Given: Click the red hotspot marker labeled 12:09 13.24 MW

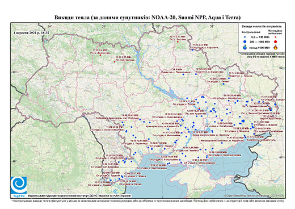Looking at the screenshot, I should 199,108.
